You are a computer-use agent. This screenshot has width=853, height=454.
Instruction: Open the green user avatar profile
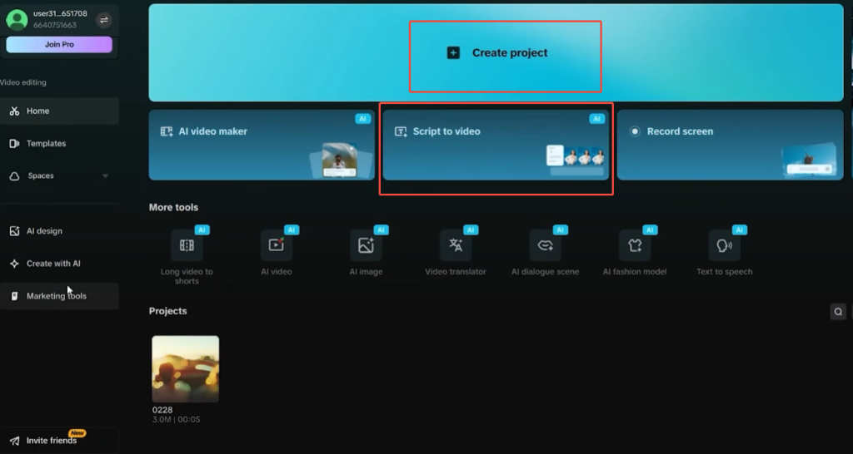coord(17,20)
